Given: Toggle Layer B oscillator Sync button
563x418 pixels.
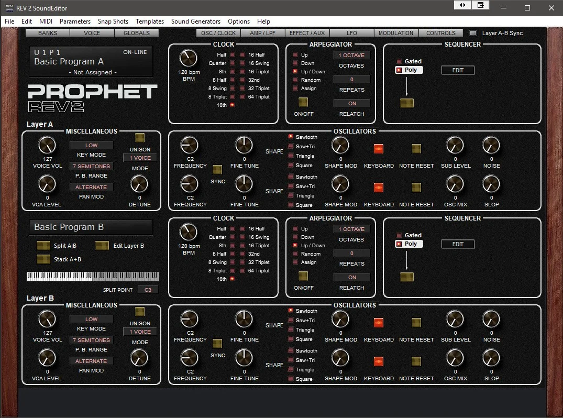Looking at the screenshot, I should pos(217,343).
